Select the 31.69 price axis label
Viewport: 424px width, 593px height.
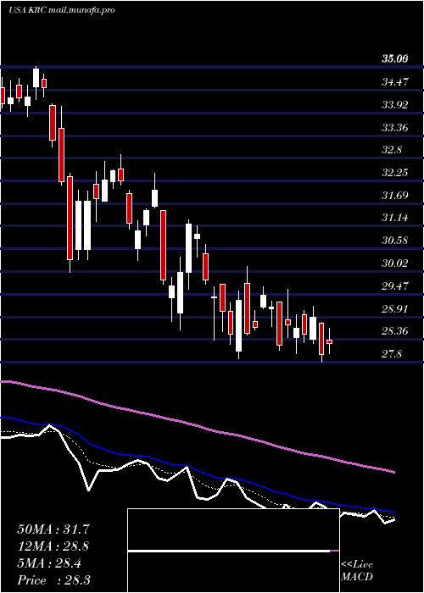click(395, 195)
